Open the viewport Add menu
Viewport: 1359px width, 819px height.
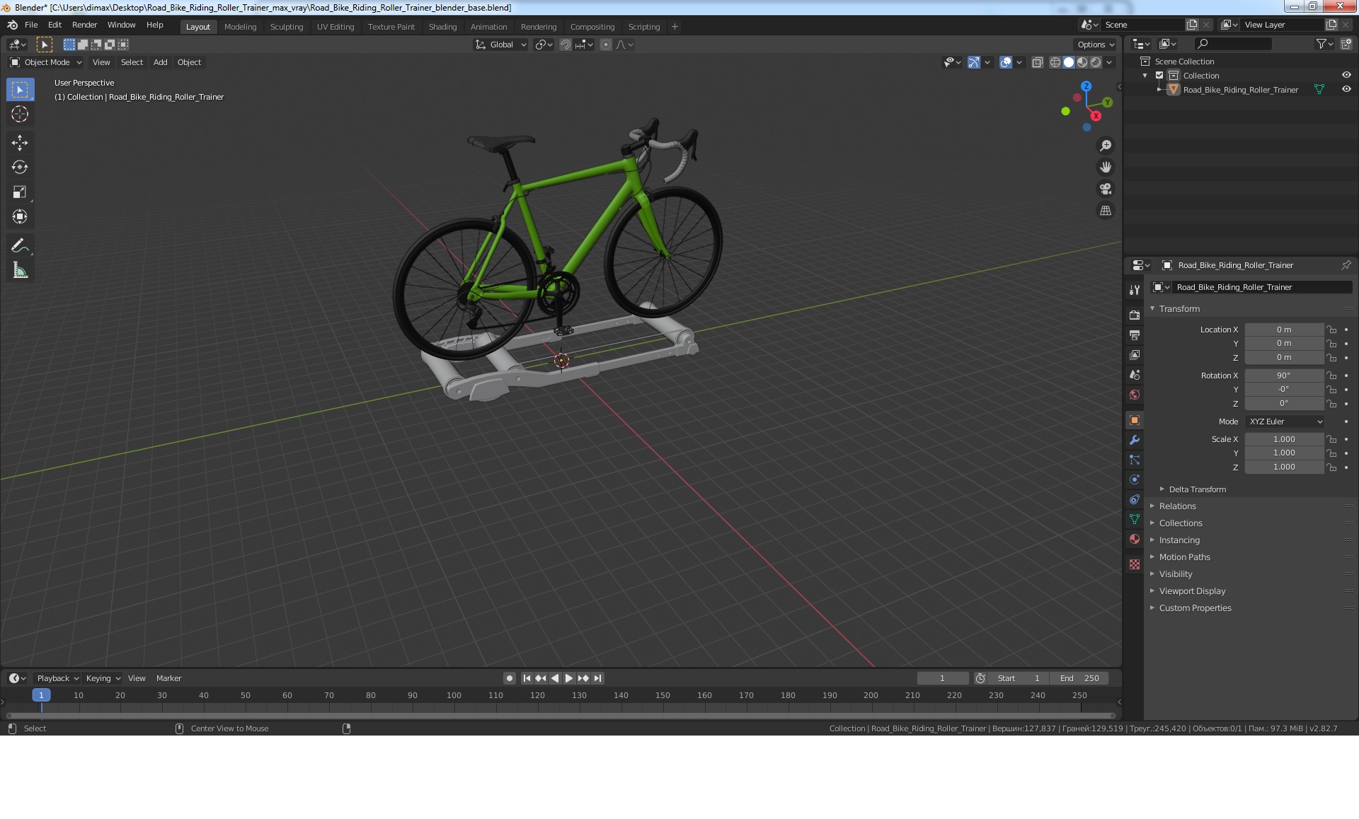pos(161,62)
